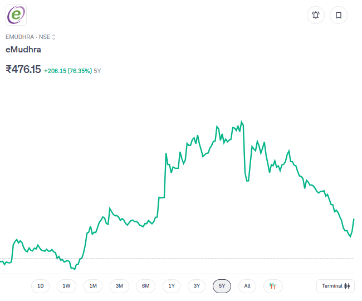Click the eMudhra stock name heading
The height and width of the screenshot is (301, 362).
[23, 49]
